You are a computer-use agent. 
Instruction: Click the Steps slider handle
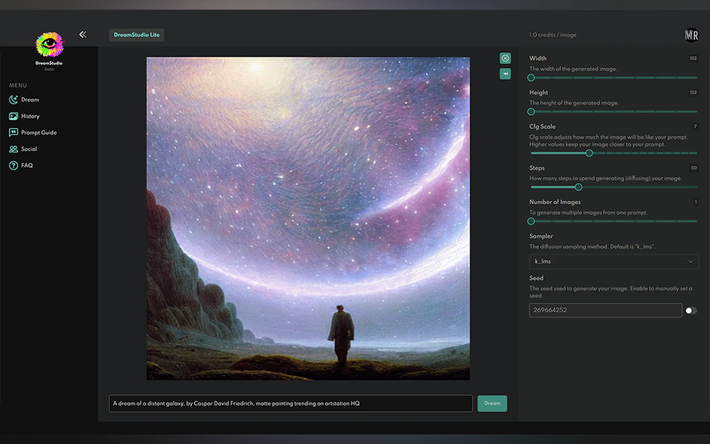pos(578,187)
